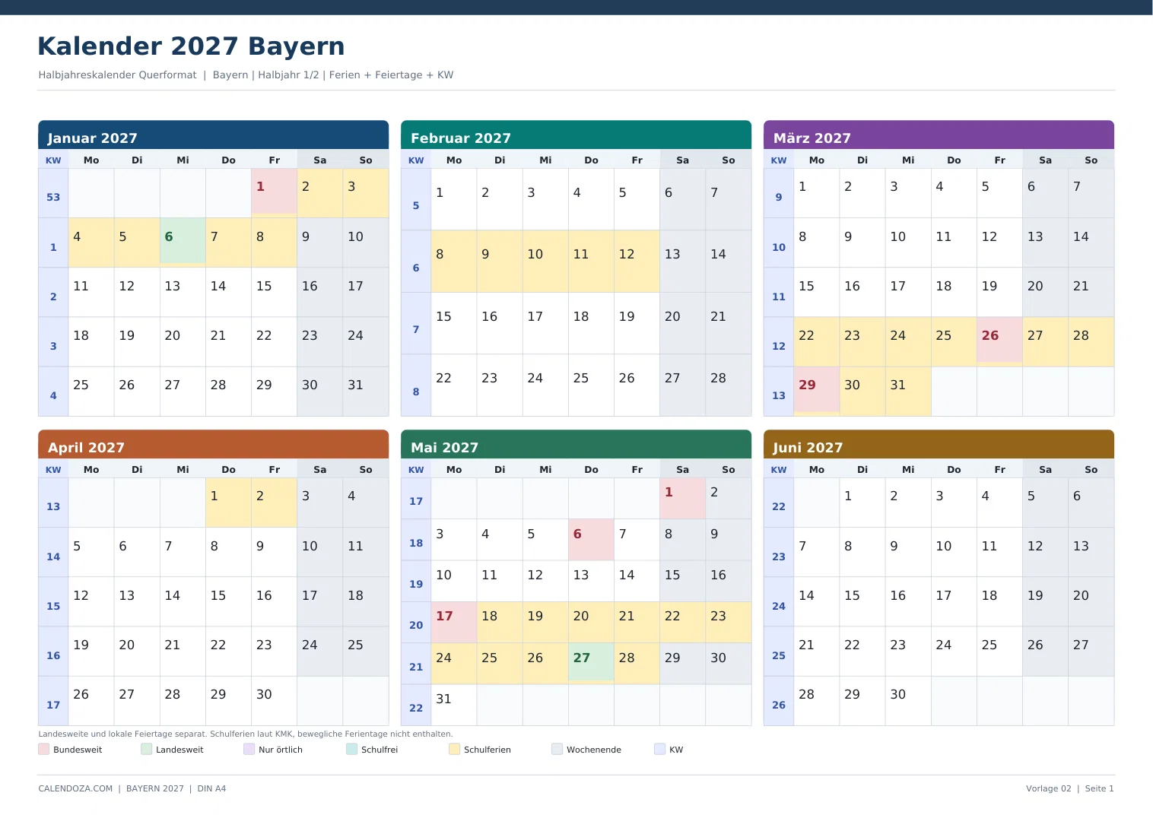Viewport: 1153px width, 815px height.
Task: Click June 30 date cell
Action: click(908, 700)
